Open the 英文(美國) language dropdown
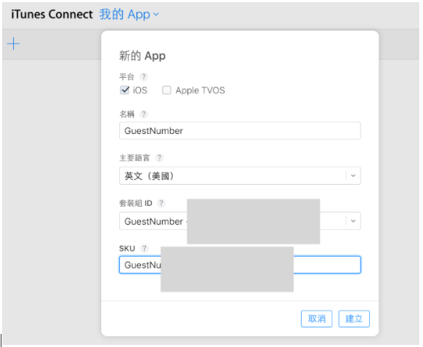Screen dimensions: 423x347 tap(240, 176)
